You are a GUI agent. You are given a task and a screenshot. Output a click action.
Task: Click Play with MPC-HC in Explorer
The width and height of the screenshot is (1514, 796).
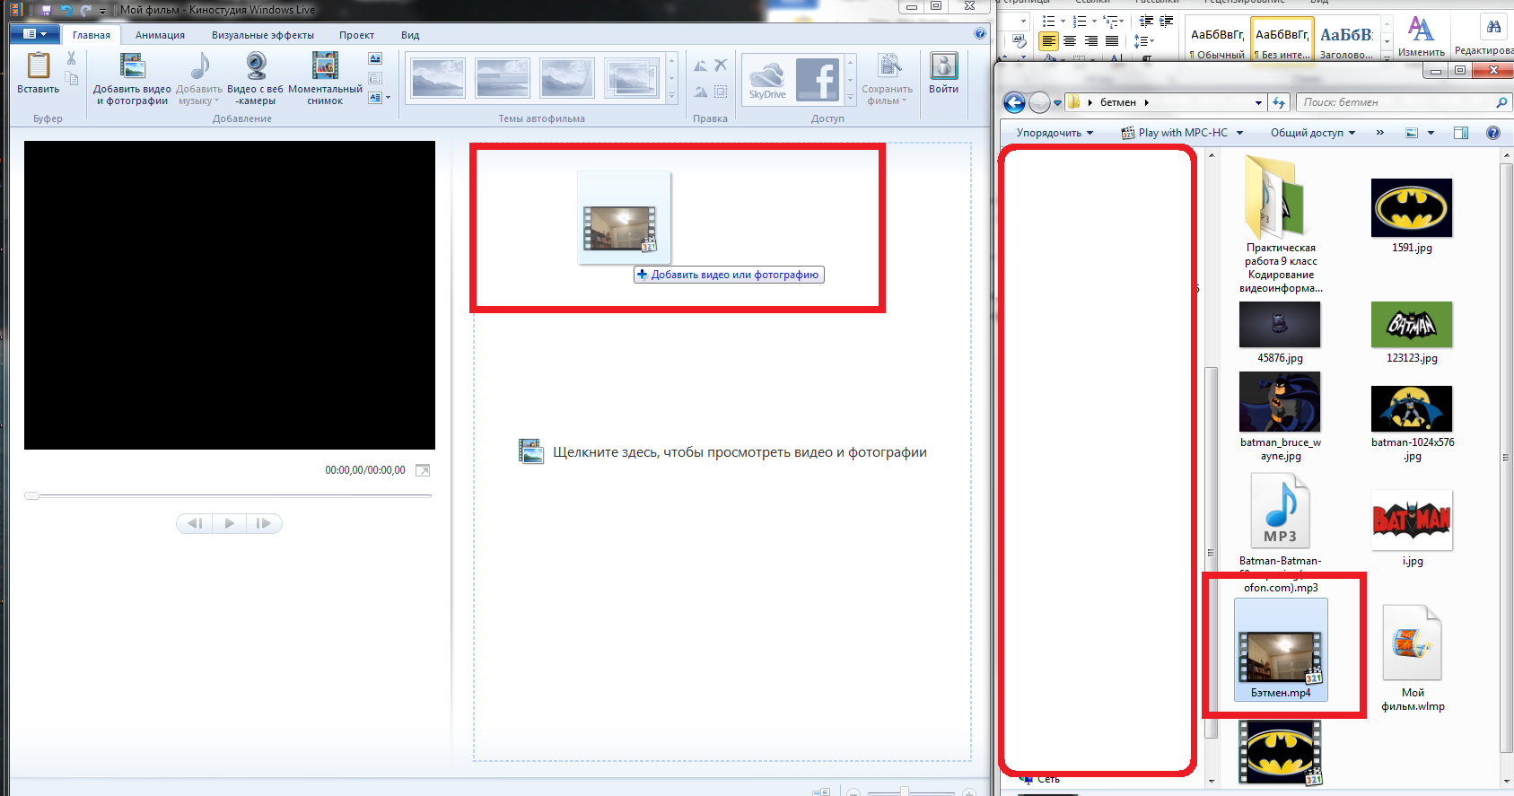[x=1175, y=133]
